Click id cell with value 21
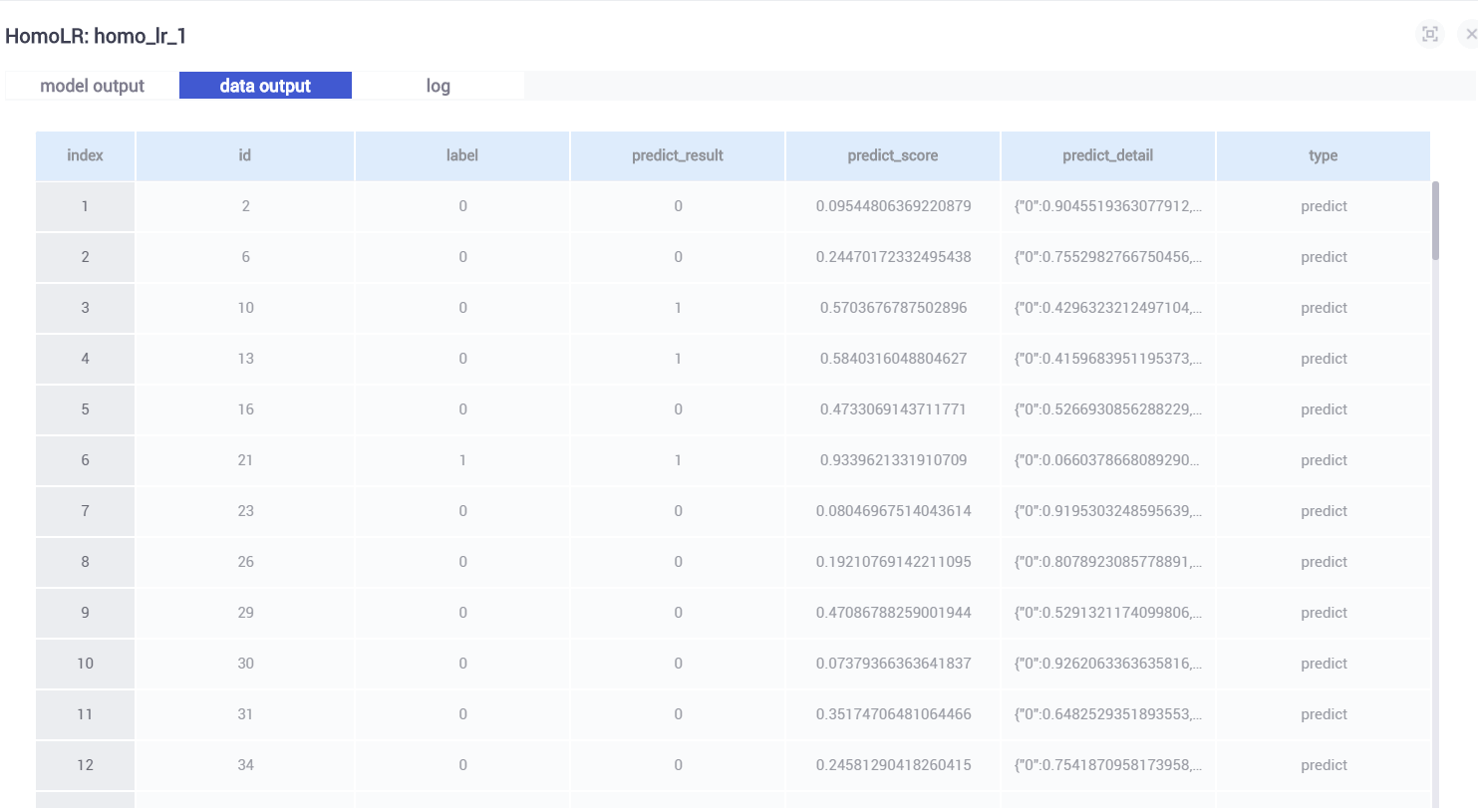1478x811 pixels. [x=245, y=460]
